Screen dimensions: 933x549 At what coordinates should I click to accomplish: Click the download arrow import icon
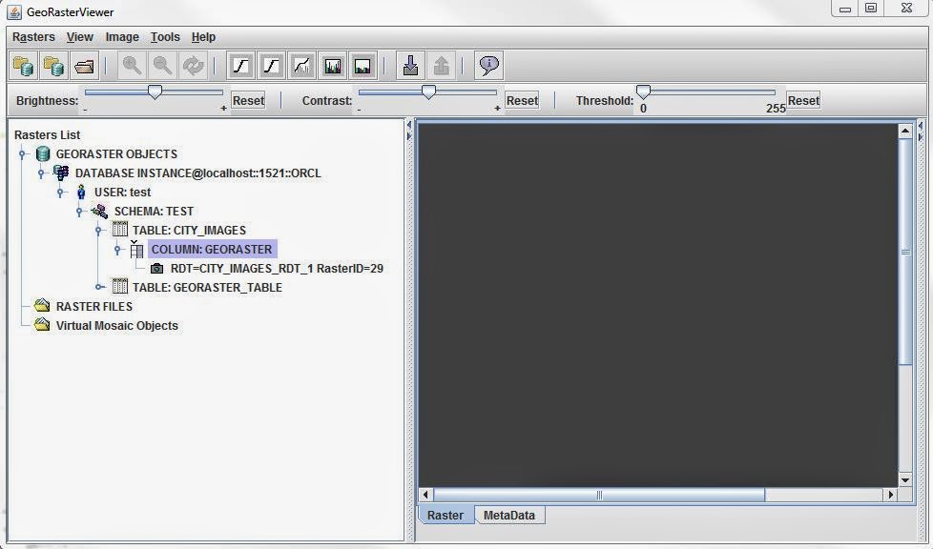410,66
